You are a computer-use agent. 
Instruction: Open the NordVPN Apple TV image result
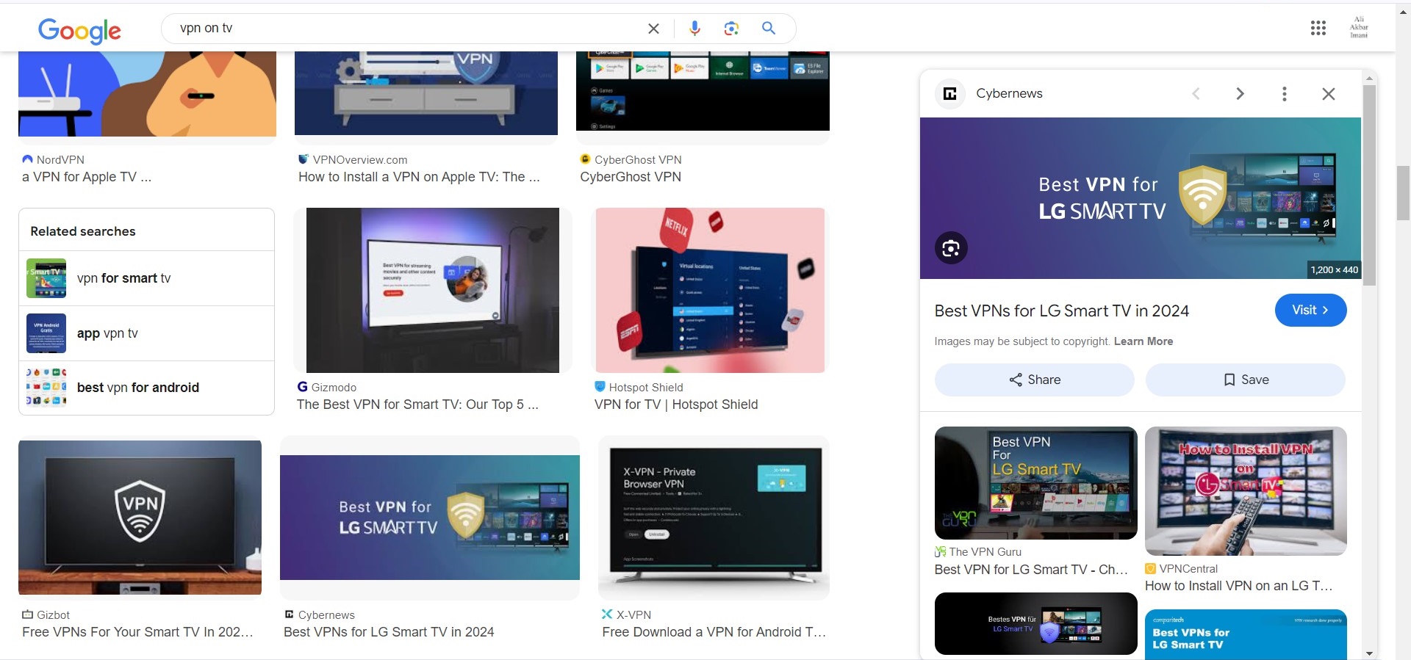point(147,94)
